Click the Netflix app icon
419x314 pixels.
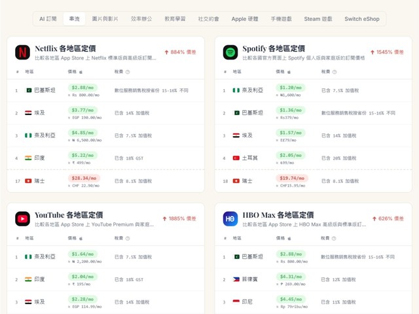[22, 52]
